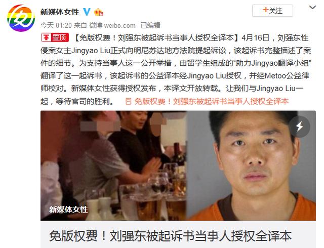Screen dimensions: 324x248
Task: Click the 已编辑 edited label
Action: 150,25
